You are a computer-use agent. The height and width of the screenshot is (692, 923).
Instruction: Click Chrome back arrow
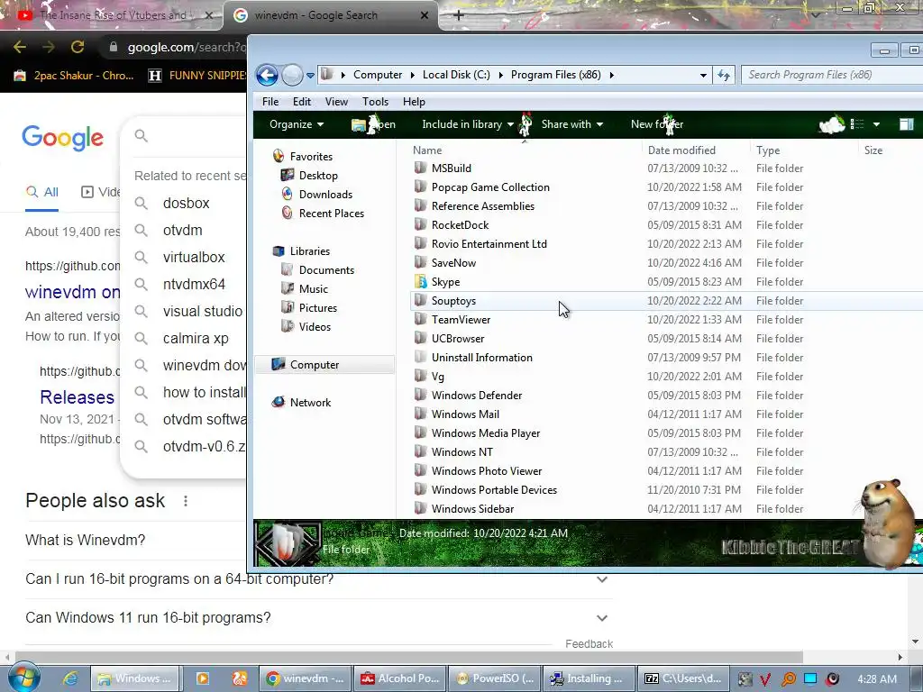20,47
